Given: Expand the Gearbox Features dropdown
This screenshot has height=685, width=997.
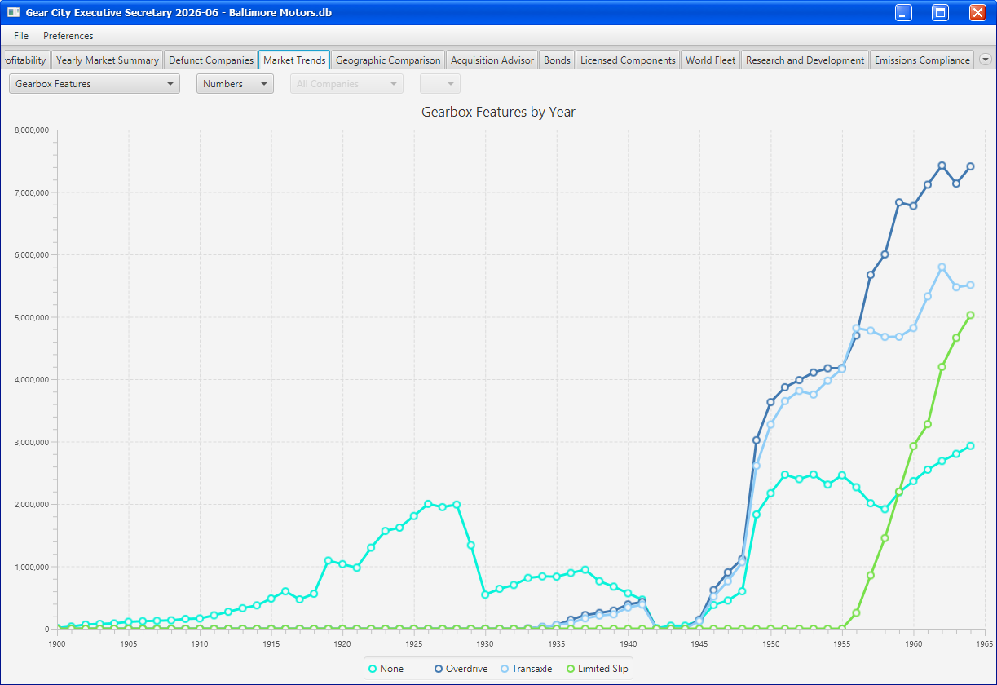Looking at the screenshot, I should coord(95,84).
